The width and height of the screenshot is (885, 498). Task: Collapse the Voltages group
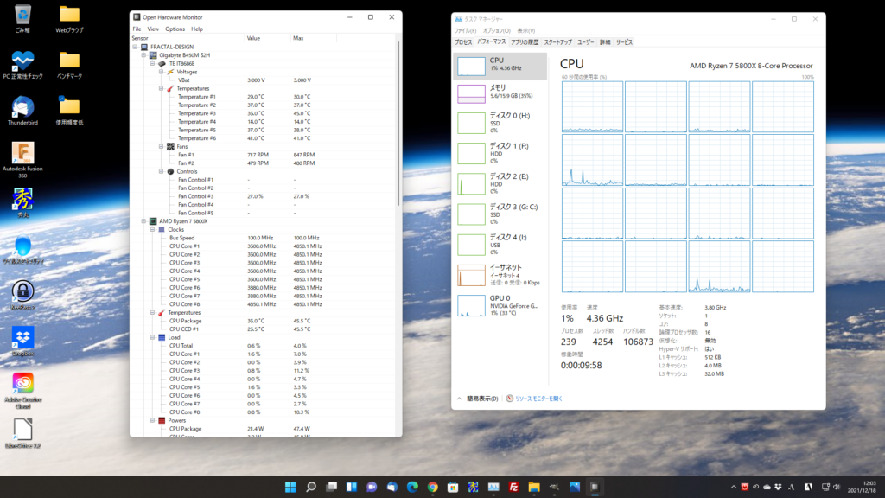[162, 72]
